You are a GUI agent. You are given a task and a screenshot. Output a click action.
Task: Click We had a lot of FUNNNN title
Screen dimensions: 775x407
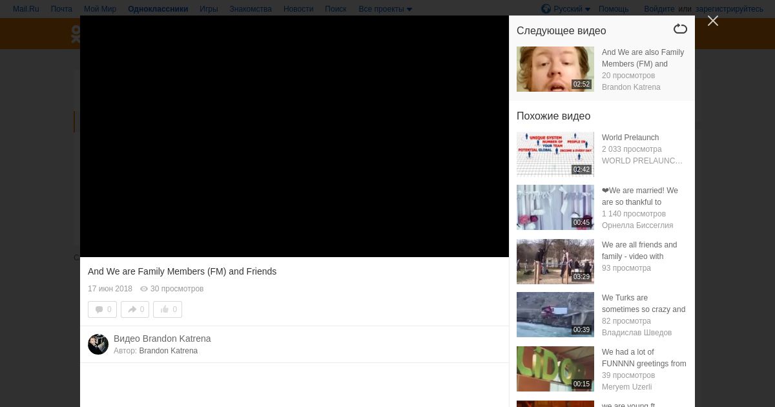644,358
